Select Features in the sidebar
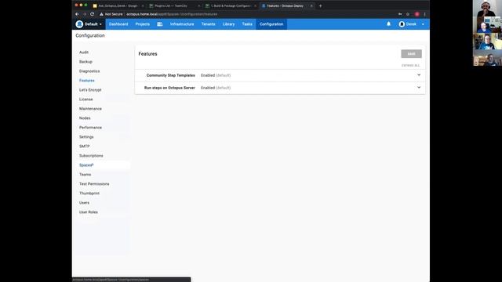The height and width of the screenshot is (282, 502). pyautogui.click(x=87, y=81)
